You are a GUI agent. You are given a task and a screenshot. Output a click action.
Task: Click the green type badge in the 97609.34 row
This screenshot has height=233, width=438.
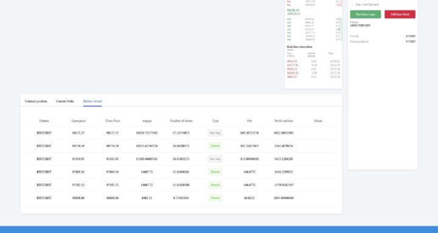tap(215, 172)
